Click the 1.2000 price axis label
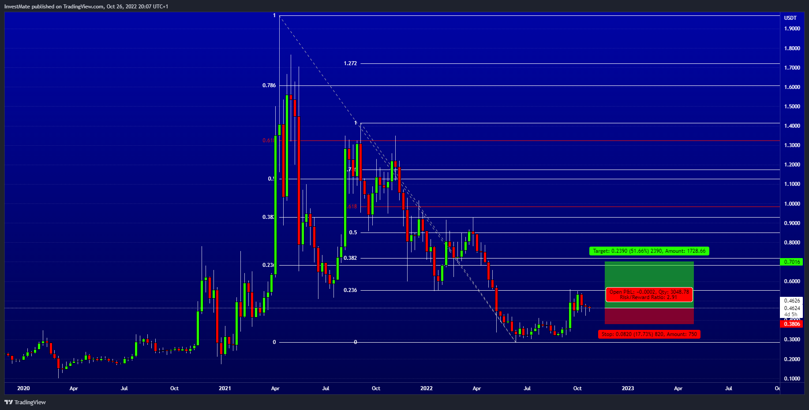Viewport: 809px width, 410px height. (x=792, y=165)
